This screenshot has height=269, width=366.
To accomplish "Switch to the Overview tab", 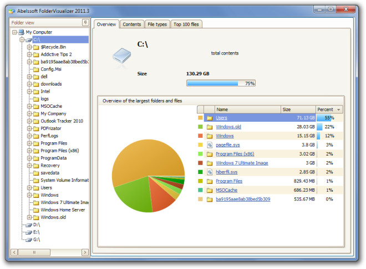I will coord(106,24).
